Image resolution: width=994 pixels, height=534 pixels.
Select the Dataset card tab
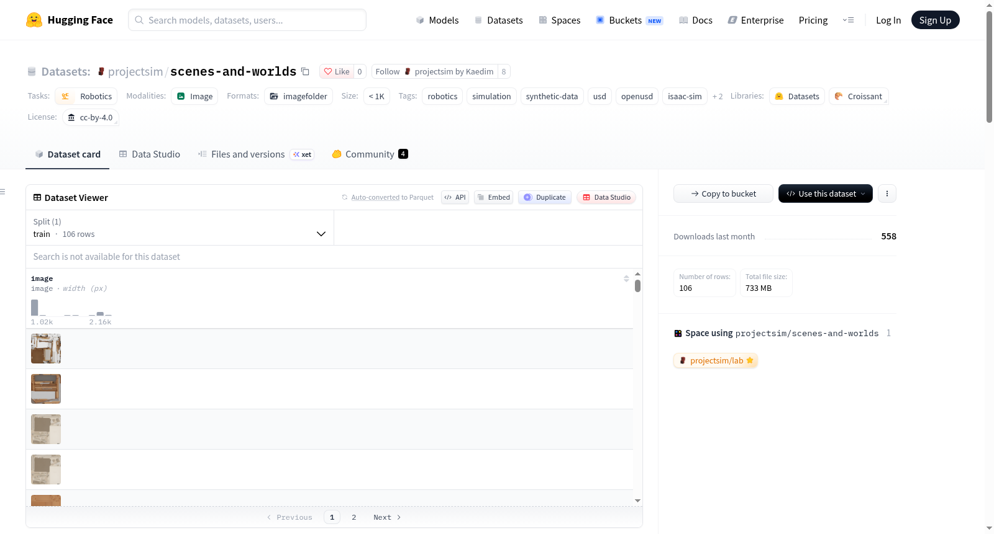[x=68, y=154]
